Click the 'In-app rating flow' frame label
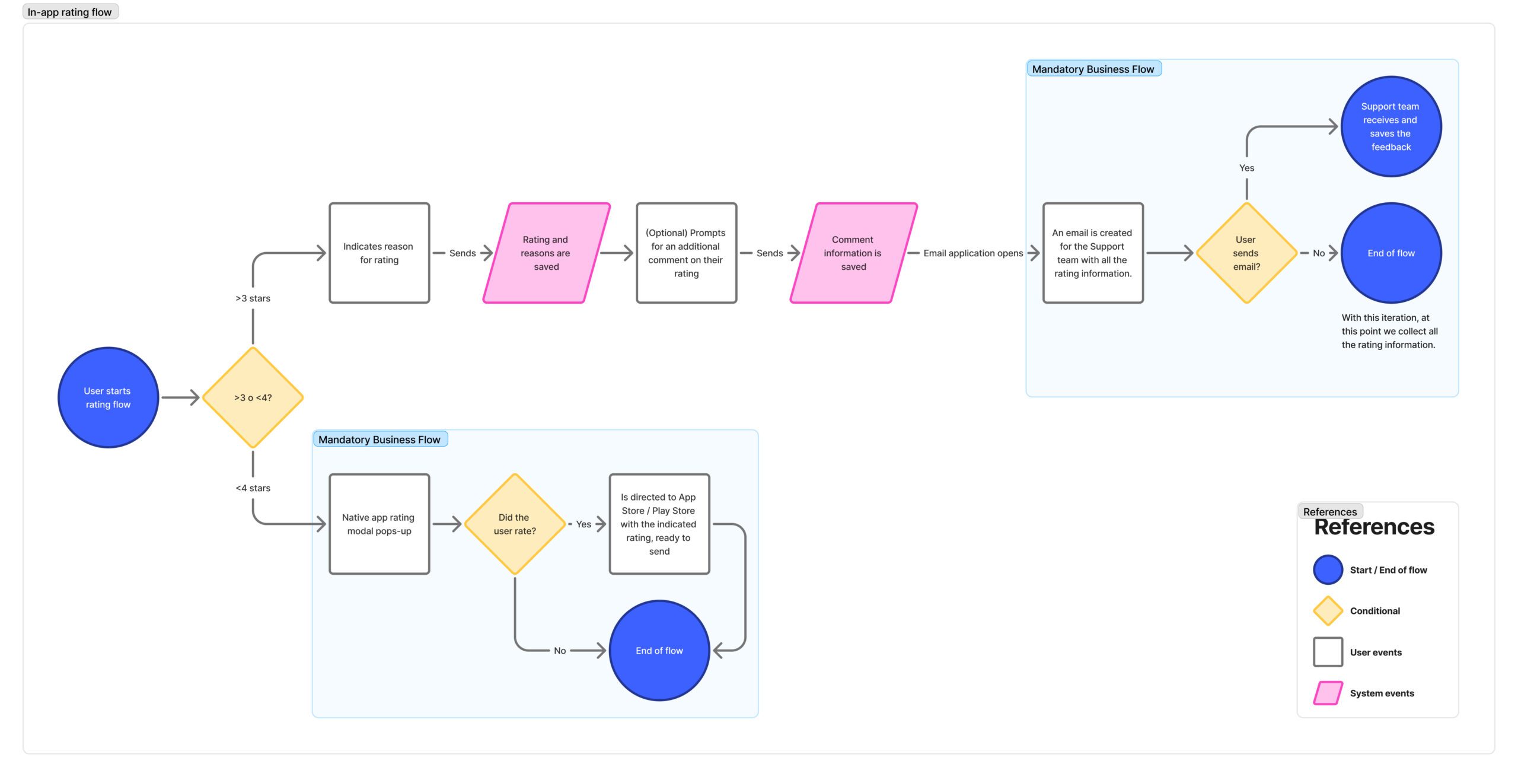This screenshot has width=1518, height=777. point(70,12)
